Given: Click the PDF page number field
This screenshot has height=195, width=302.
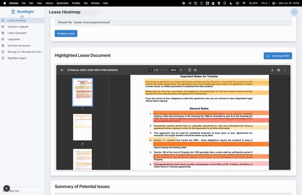Looking at the screenshot, I should click(x=151, y=70).
